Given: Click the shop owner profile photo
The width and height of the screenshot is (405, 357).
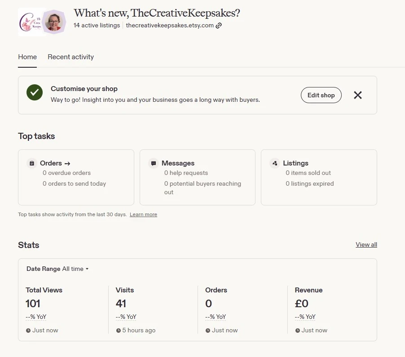Looking at the screenshot, I should [x=54, y=22].
